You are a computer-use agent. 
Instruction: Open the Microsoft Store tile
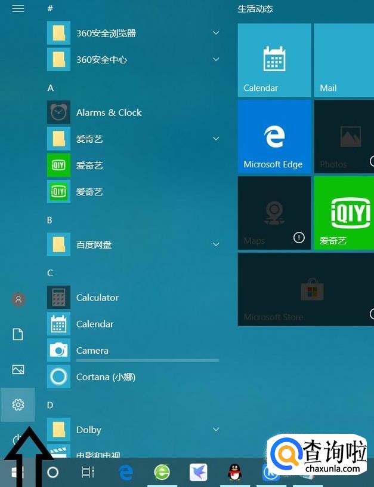306,289
